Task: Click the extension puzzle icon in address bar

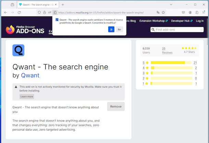Action: [55, 13]
